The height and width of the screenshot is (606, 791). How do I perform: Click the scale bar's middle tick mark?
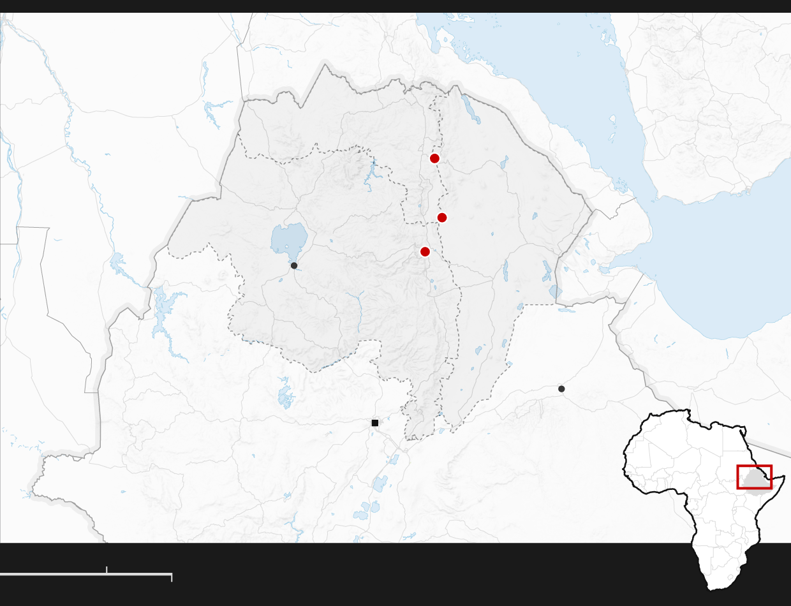[x=107, y=570]
